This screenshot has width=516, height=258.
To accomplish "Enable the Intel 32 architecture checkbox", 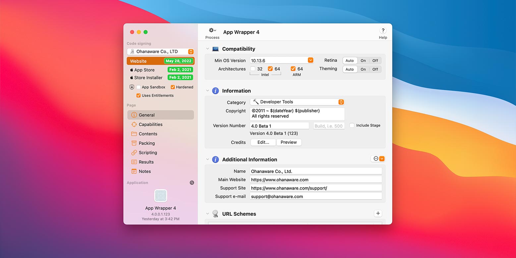I will pos(253,69).
